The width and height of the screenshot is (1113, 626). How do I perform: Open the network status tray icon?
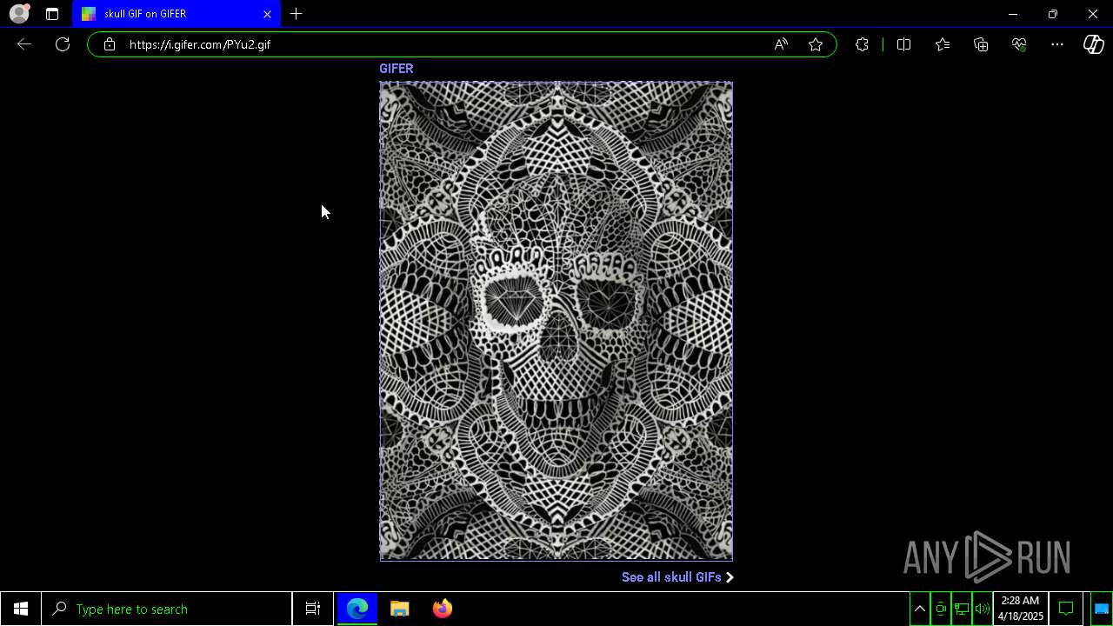[x=962, y=609]
